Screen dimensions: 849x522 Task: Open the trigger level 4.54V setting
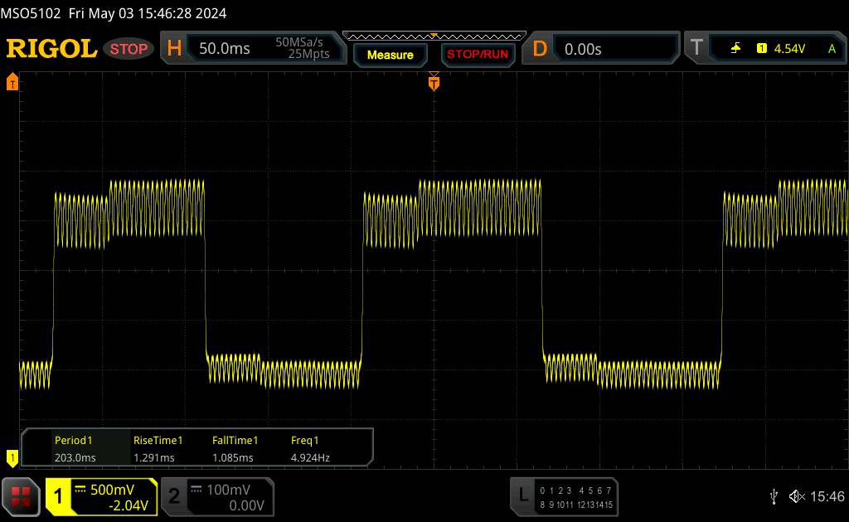pyautogui.click(x=788, y=49)
